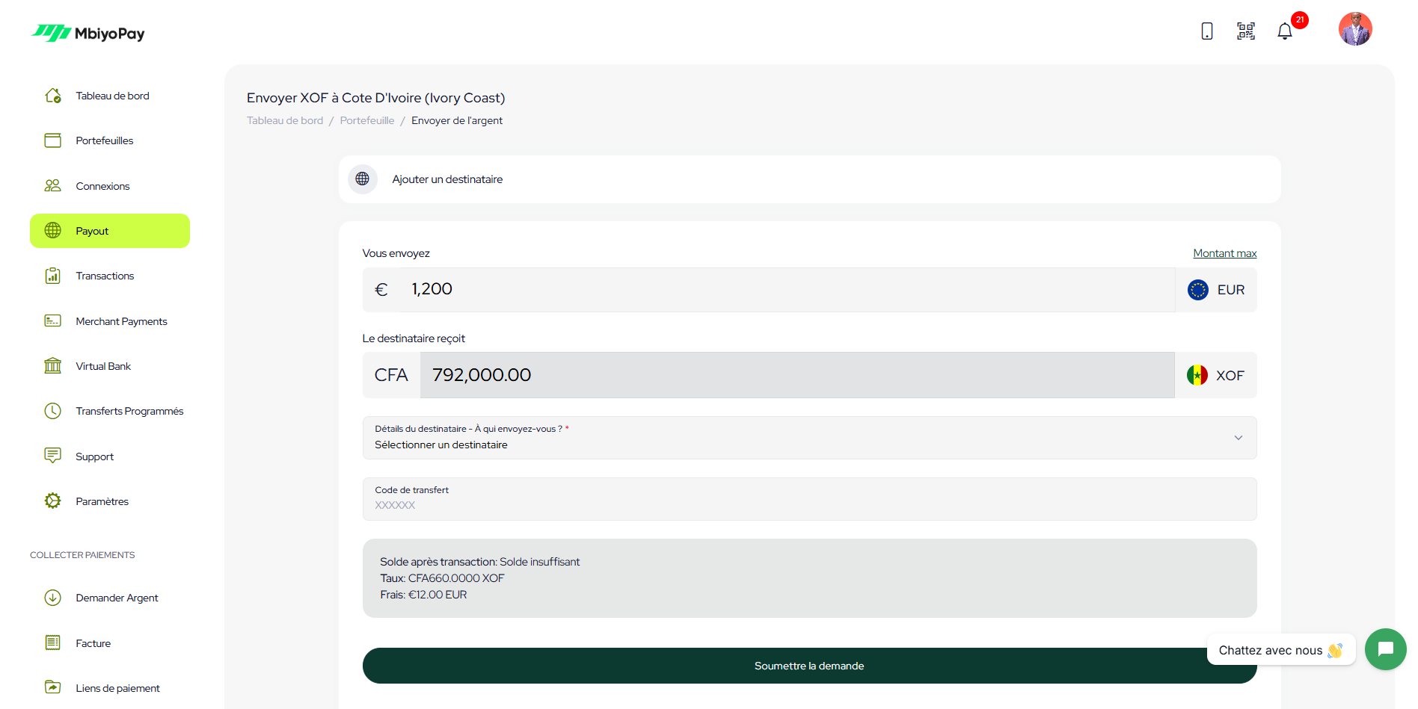Click the Code de transfert field
This screenshot has width=1418, height=709.
click(x=809, y=499)
